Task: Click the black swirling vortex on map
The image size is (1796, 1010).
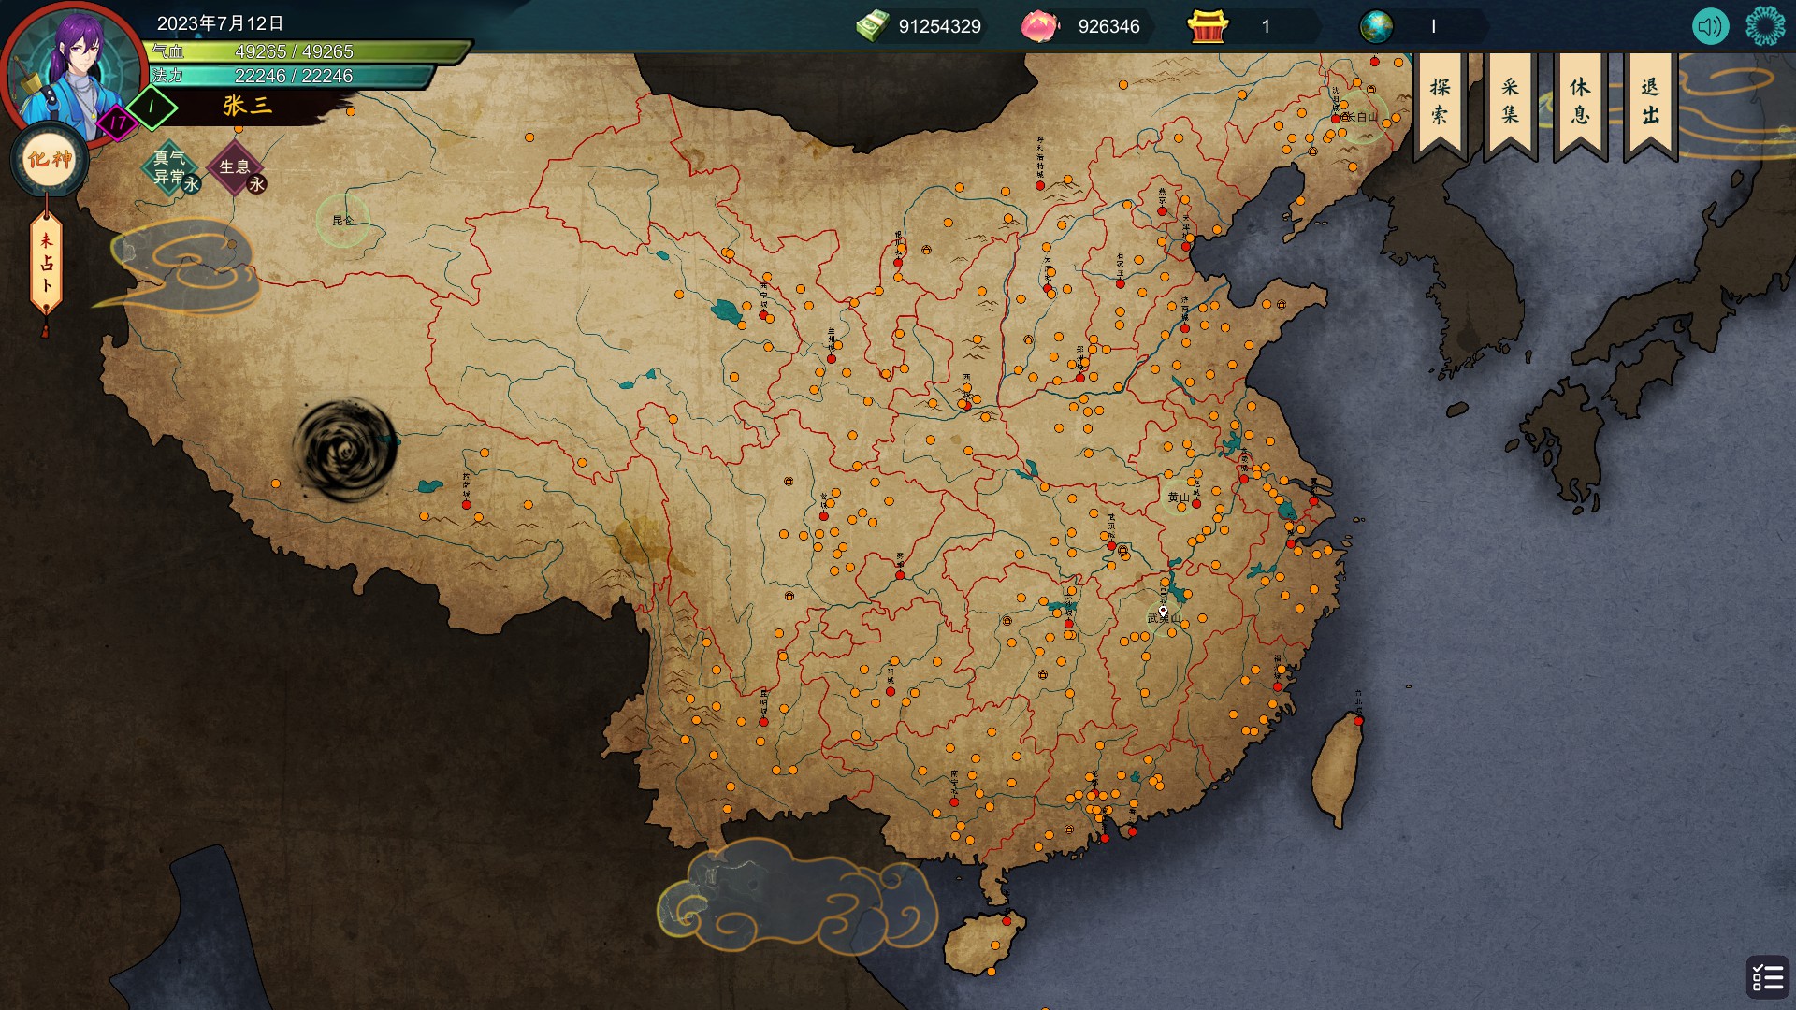Action: (345, 450)
